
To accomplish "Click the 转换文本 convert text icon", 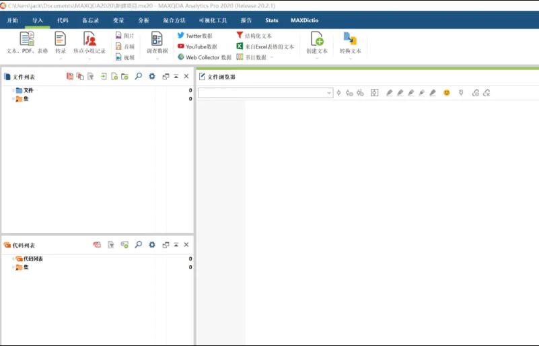I will [x=350, y=38].
